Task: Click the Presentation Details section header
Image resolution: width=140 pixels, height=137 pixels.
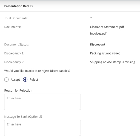Action: click(x=18, y=6)
